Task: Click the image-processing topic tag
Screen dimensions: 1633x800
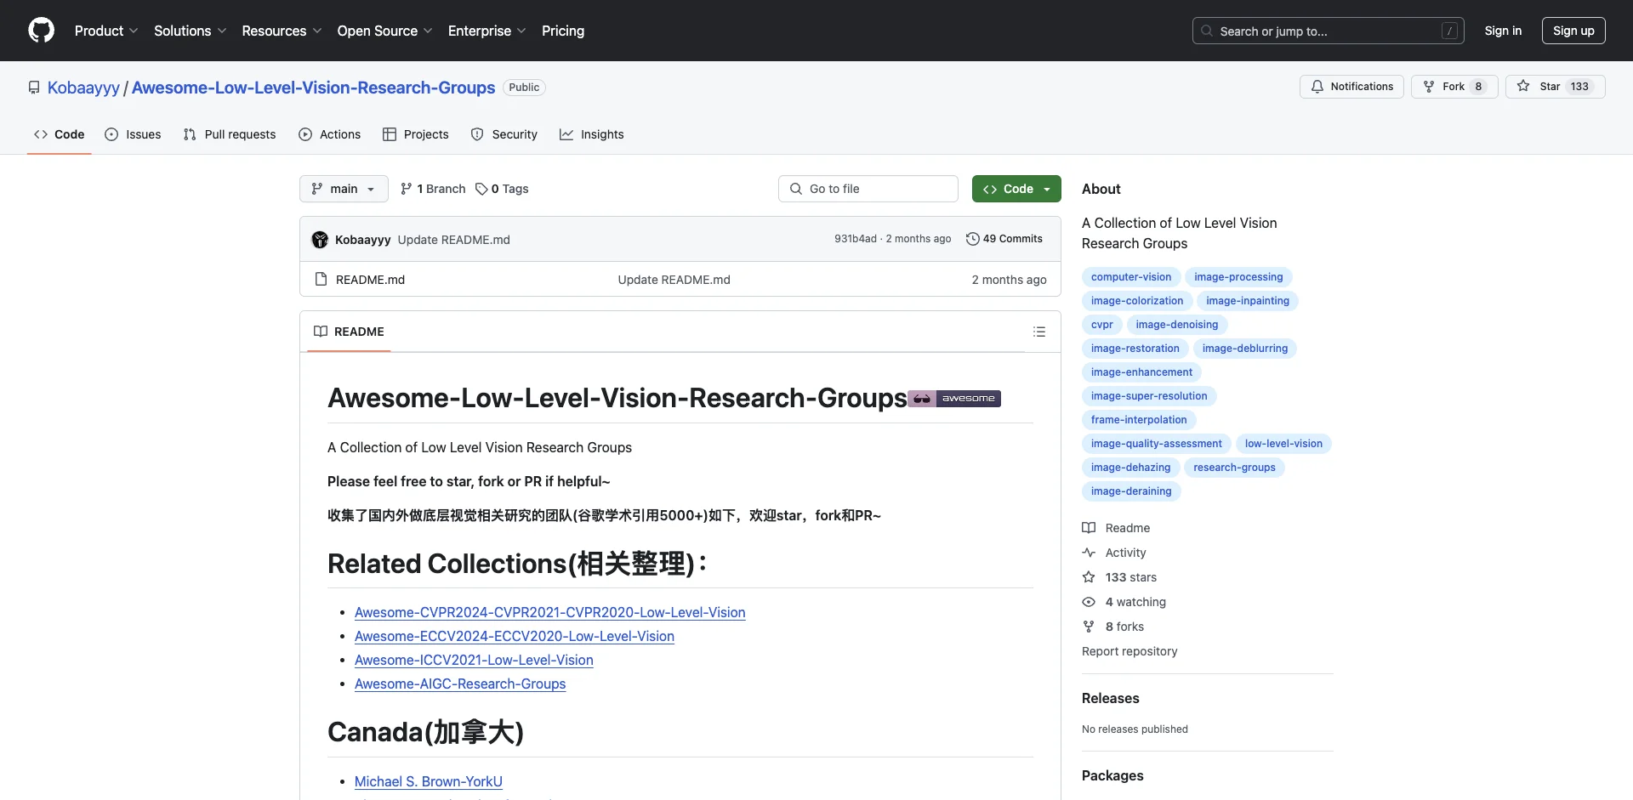Action: [1238, 277]
